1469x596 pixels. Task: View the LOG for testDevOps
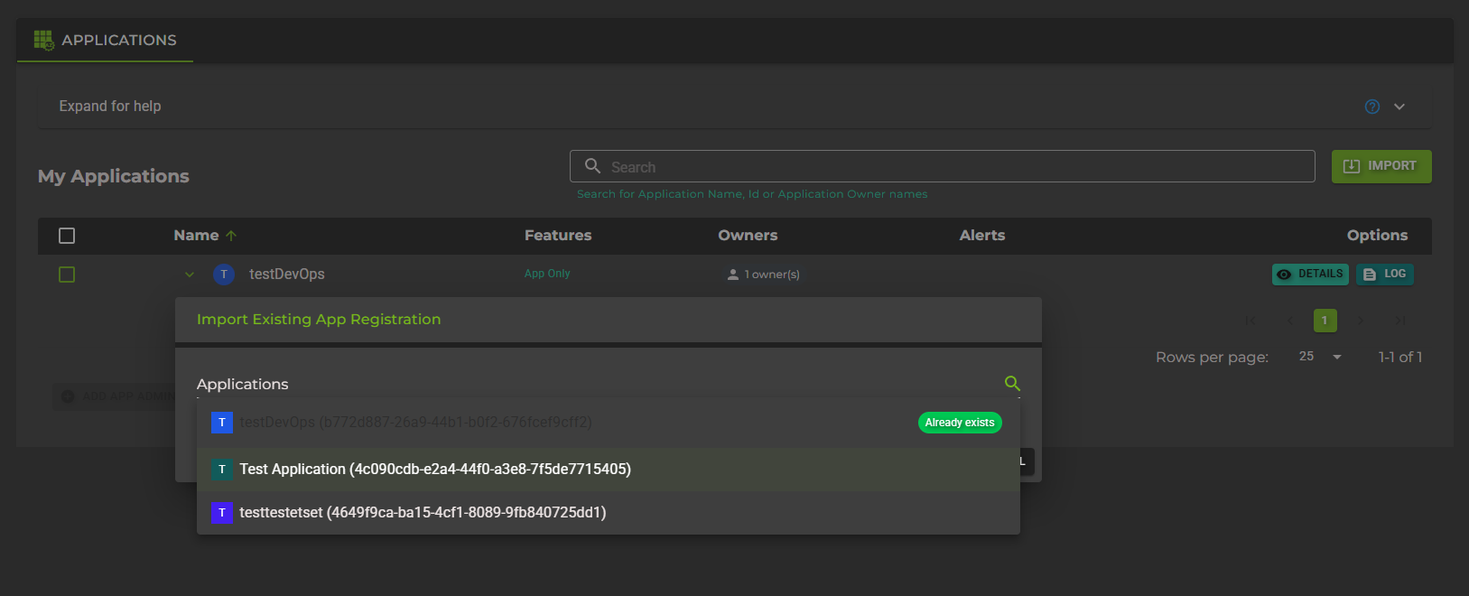(x=1384, y=275)
